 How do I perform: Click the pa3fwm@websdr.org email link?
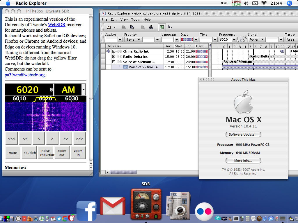point(24,75)
